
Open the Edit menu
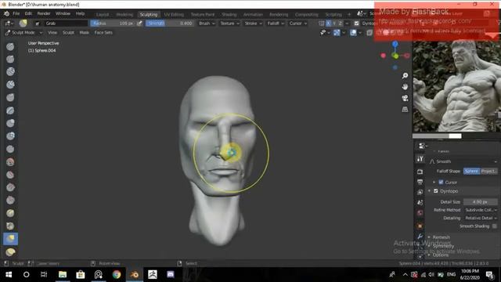point(28,13)
